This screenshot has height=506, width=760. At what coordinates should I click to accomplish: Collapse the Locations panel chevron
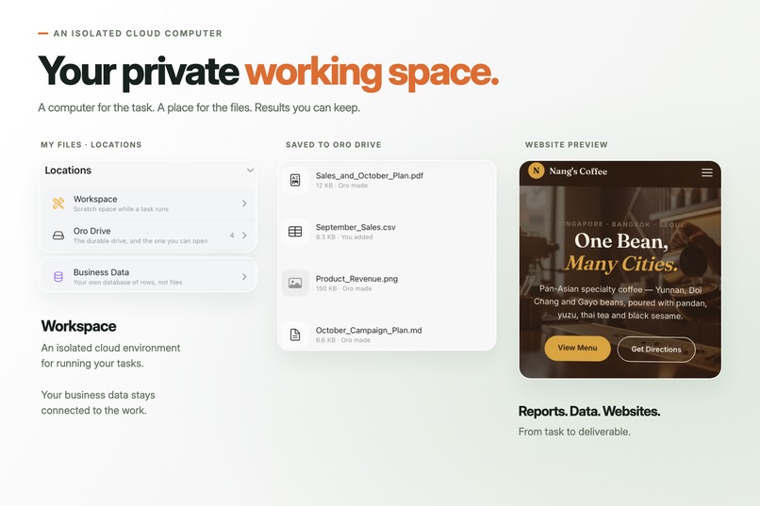[250, 171]
